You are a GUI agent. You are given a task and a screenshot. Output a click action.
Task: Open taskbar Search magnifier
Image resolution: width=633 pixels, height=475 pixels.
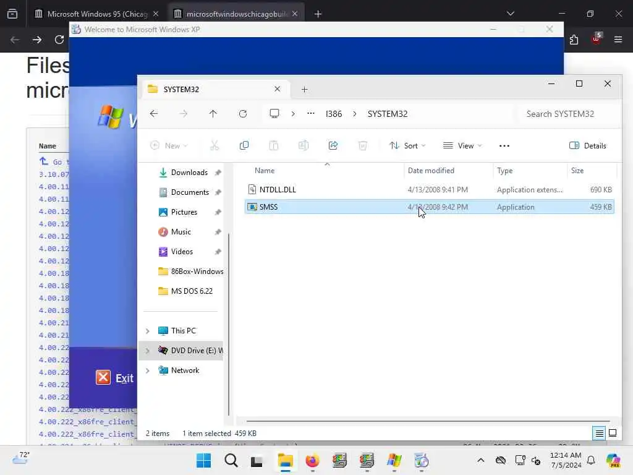pyautogui.click(x=231, y=460)
